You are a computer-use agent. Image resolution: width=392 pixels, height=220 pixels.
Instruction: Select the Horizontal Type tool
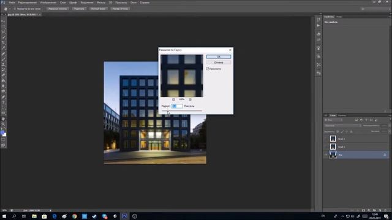[x=3, y=102]
